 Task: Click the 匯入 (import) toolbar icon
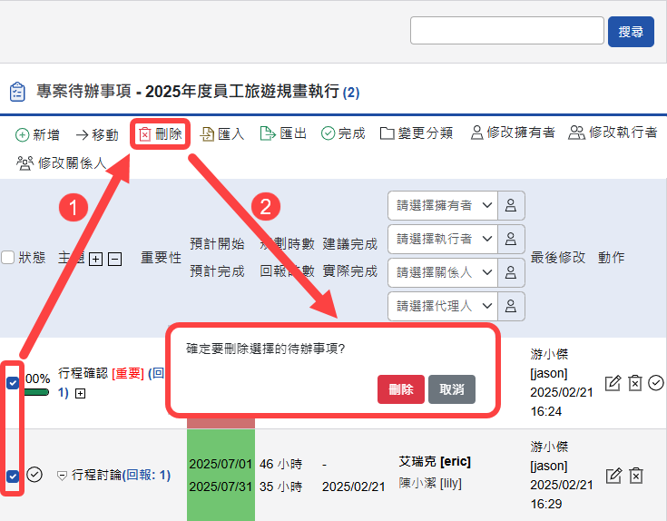point(208,134)
